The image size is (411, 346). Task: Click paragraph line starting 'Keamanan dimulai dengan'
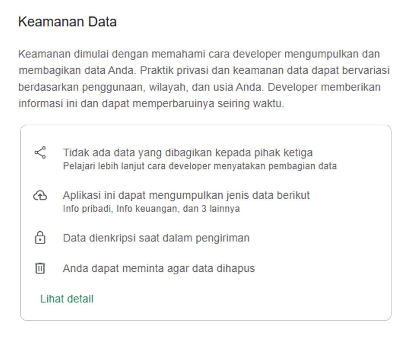point(199,54)
